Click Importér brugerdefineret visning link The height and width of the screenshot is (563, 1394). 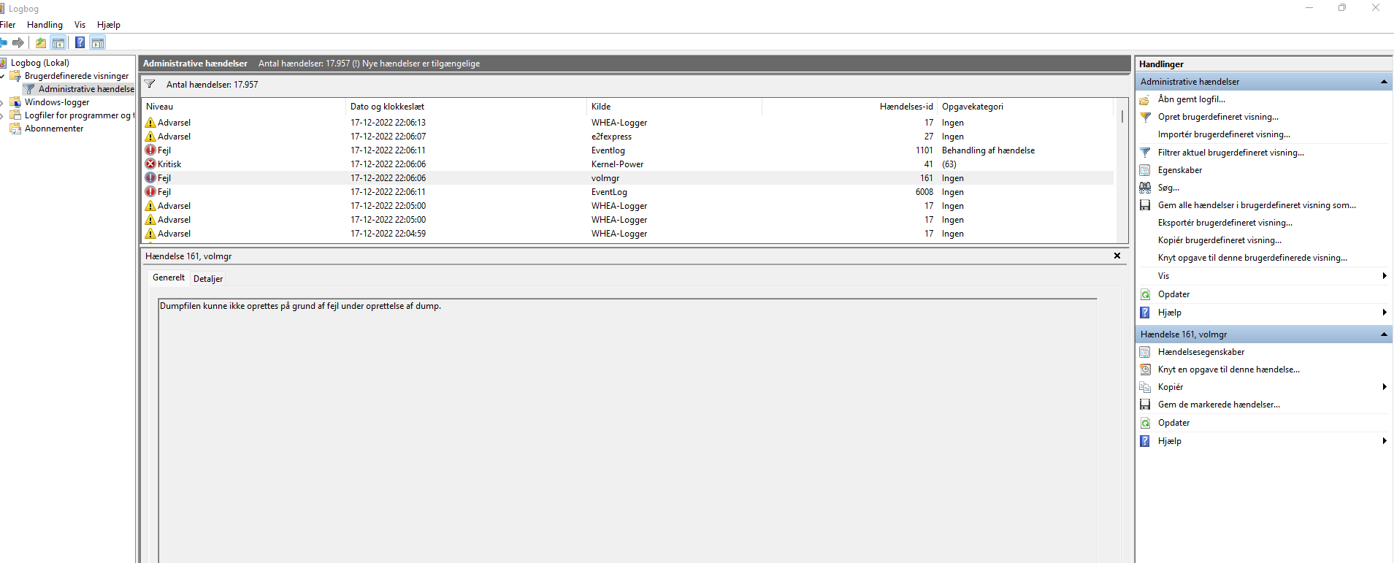click(x=1224, y=134)
